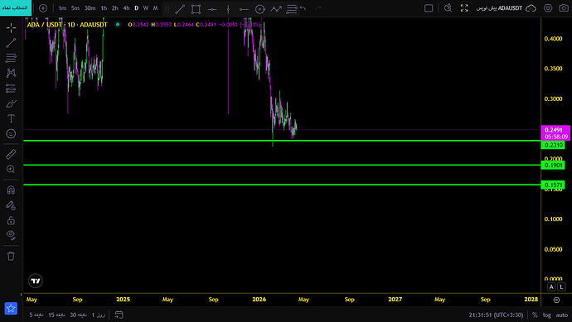Click the redo arrow

coord(318,8)
